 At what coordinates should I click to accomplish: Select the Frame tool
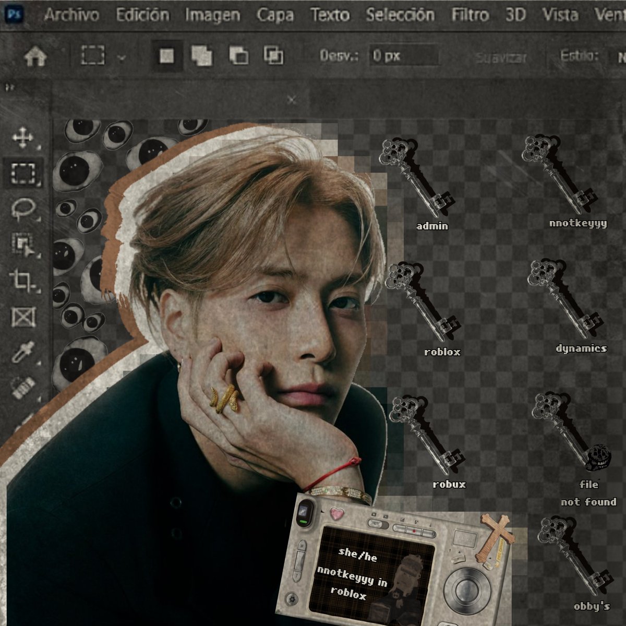[23, 317]
